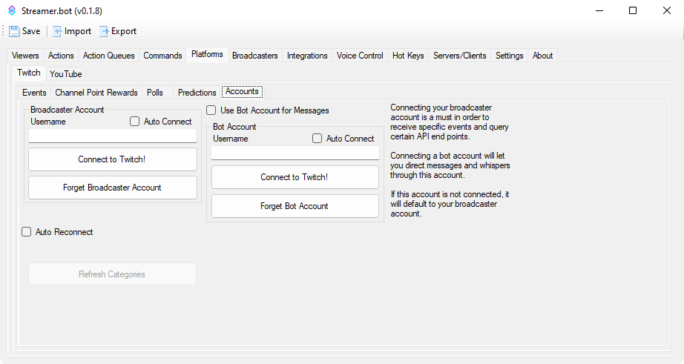Viewport: 684px width, 364px height.
Task: Open the About tab
Action: pyautogui.click(x=542, y=56)
